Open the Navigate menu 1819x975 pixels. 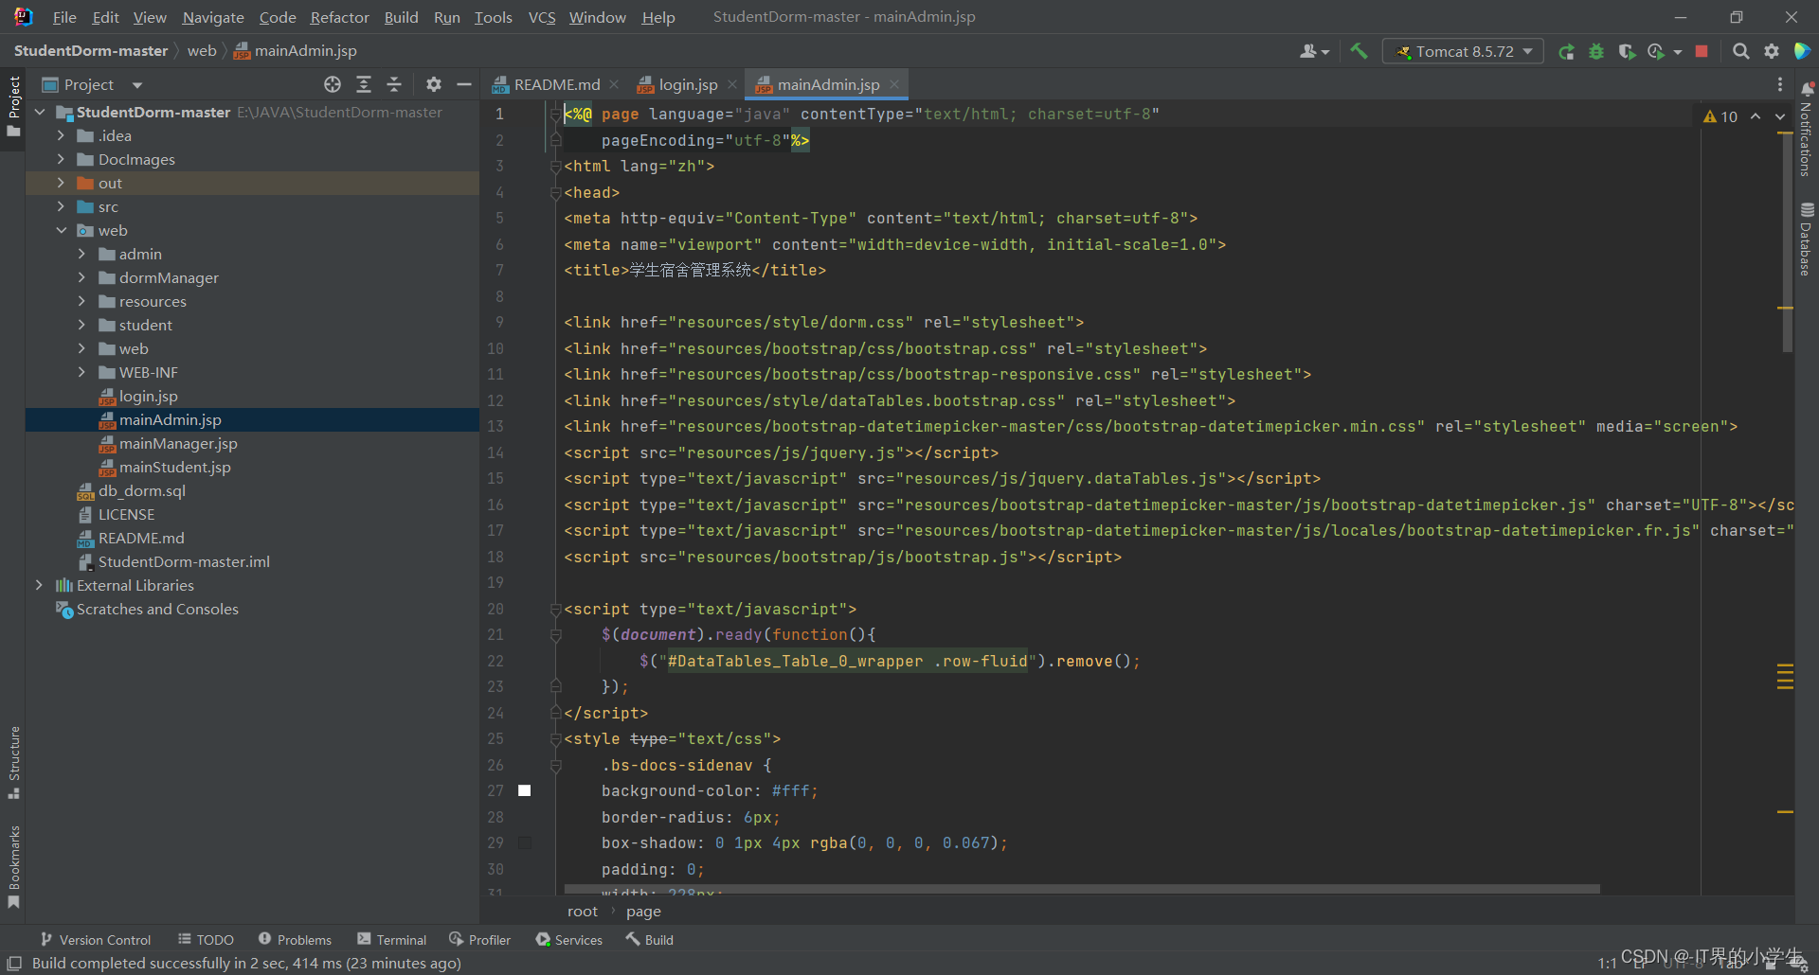(213, 17)
